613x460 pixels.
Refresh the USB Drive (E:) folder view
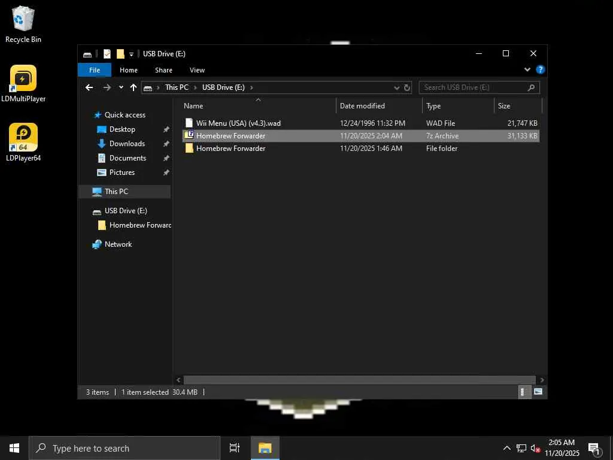coord(407,87)
